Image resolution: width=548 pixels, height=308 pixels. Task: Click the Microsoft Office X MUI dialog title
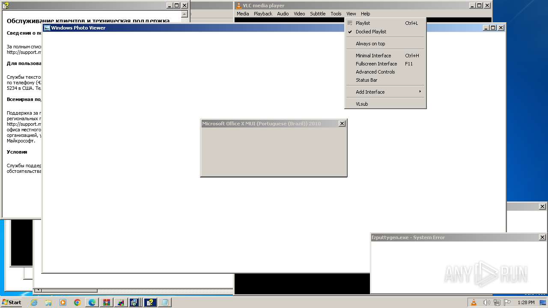pos(261,124)
